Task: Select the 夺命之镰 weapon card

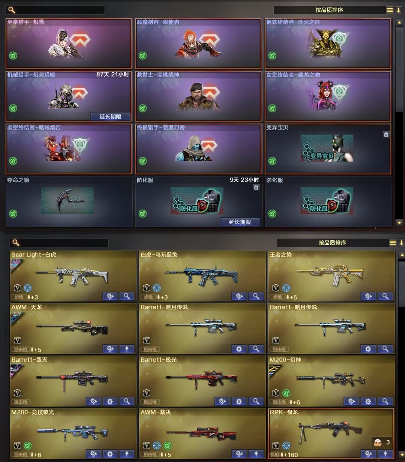Action: click(x=69, y=202)
